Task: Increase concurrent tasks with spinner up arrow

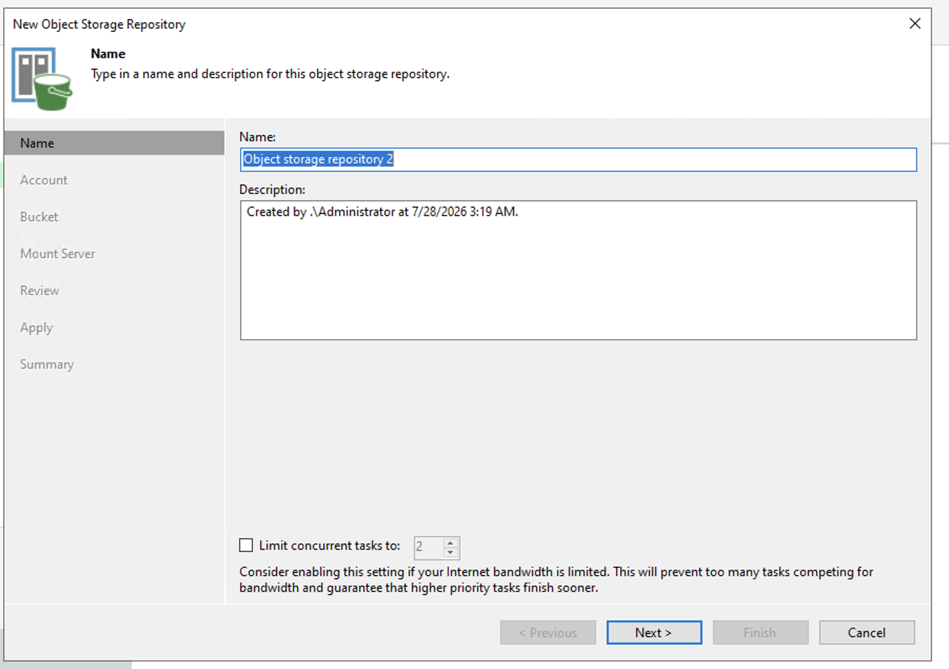Action: (x=450, y=542)
